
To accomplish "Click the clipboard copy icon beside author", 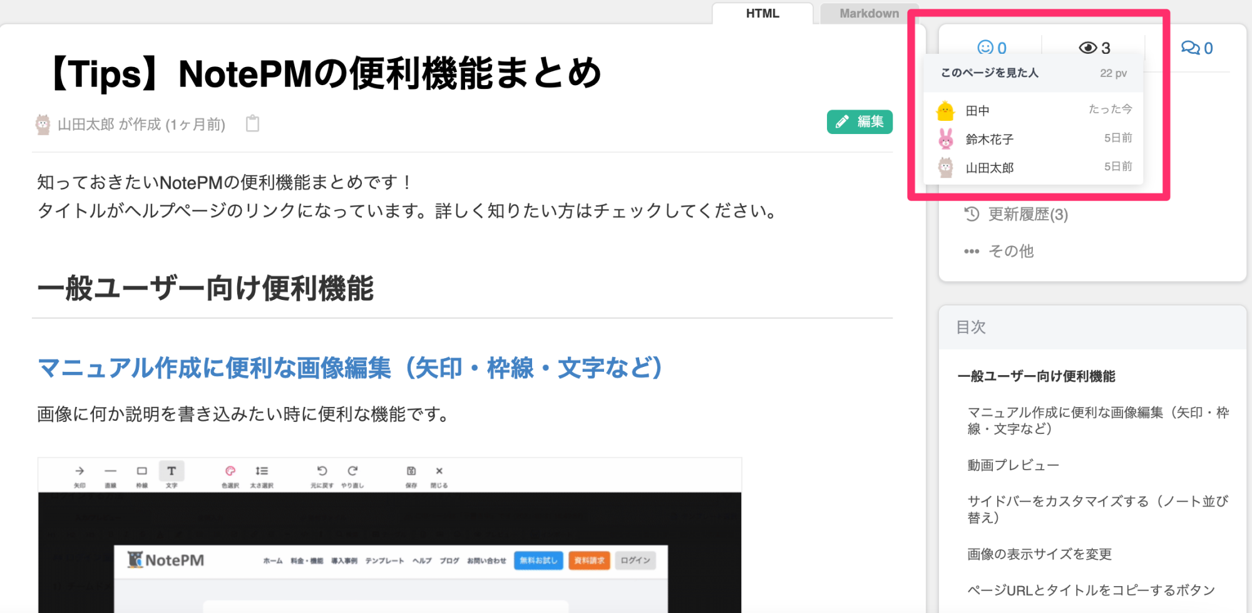I will point(252,123).
